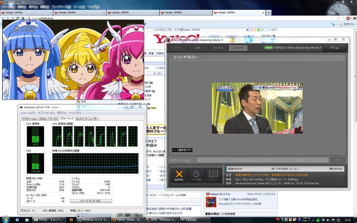357x223 pixels.
Task: Click the CPU 使用率 40% meter
Action: point(35,136)
